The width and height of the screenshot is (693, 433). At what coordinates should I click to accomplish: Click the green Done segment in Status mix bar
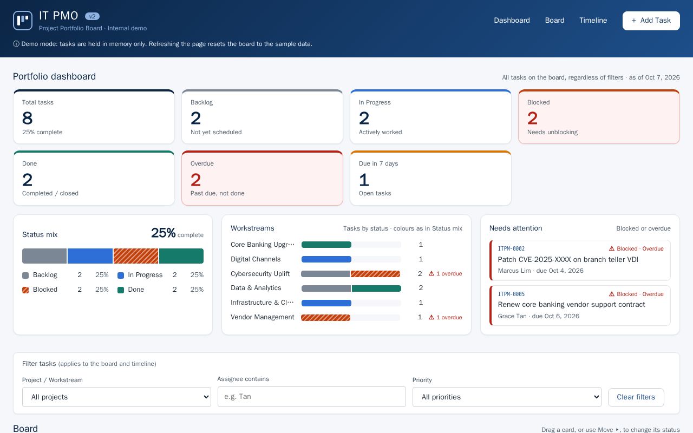(181, 256)
